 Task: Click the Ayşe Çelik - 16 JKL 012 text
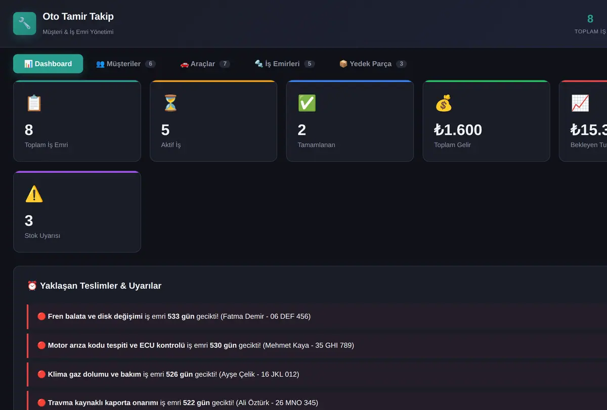(259, 374)
